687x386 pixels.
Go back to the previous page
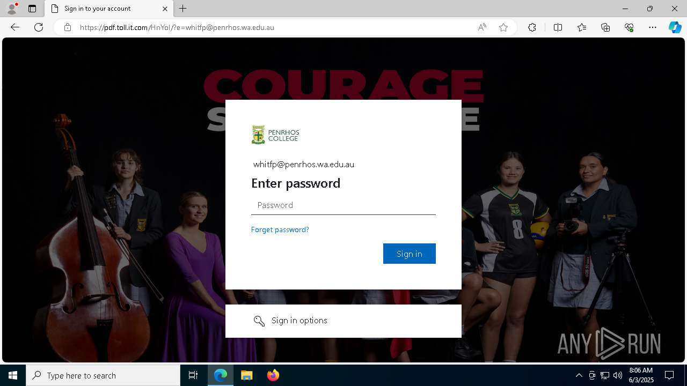coord(15,27)
